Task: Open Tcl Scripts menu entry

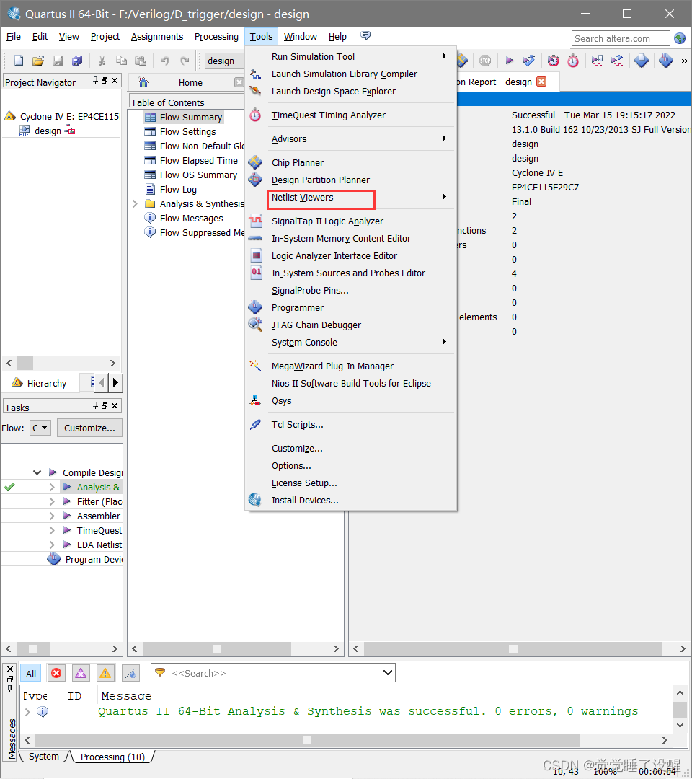Action: pos(351,425)
